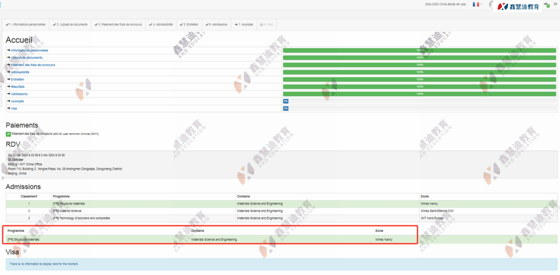Image resolution: width=560 pixels, height=275 pixels.
Task: Click 'Mines Nancy' in the rank 1 row
Action: click(x=429, y=203)
